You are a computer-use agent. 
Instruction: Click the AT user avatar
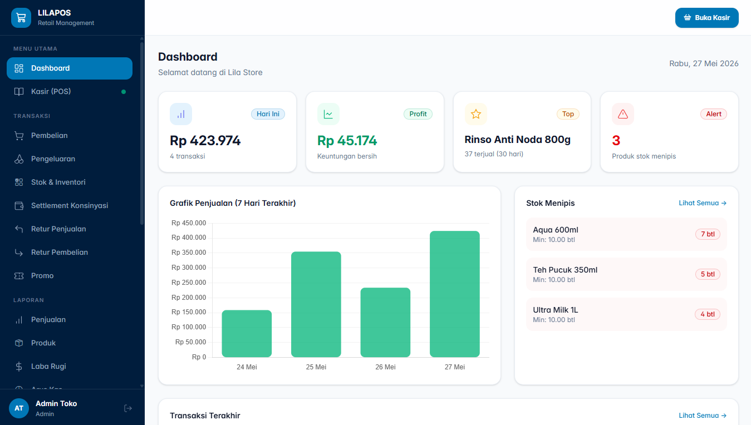coord(19,408)
